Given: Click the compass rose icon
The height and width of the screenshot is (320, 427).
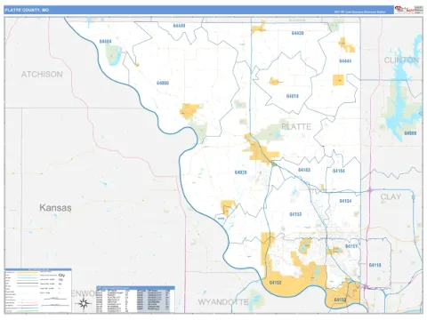Looking at the screenshot, I should tap(85, 303).
